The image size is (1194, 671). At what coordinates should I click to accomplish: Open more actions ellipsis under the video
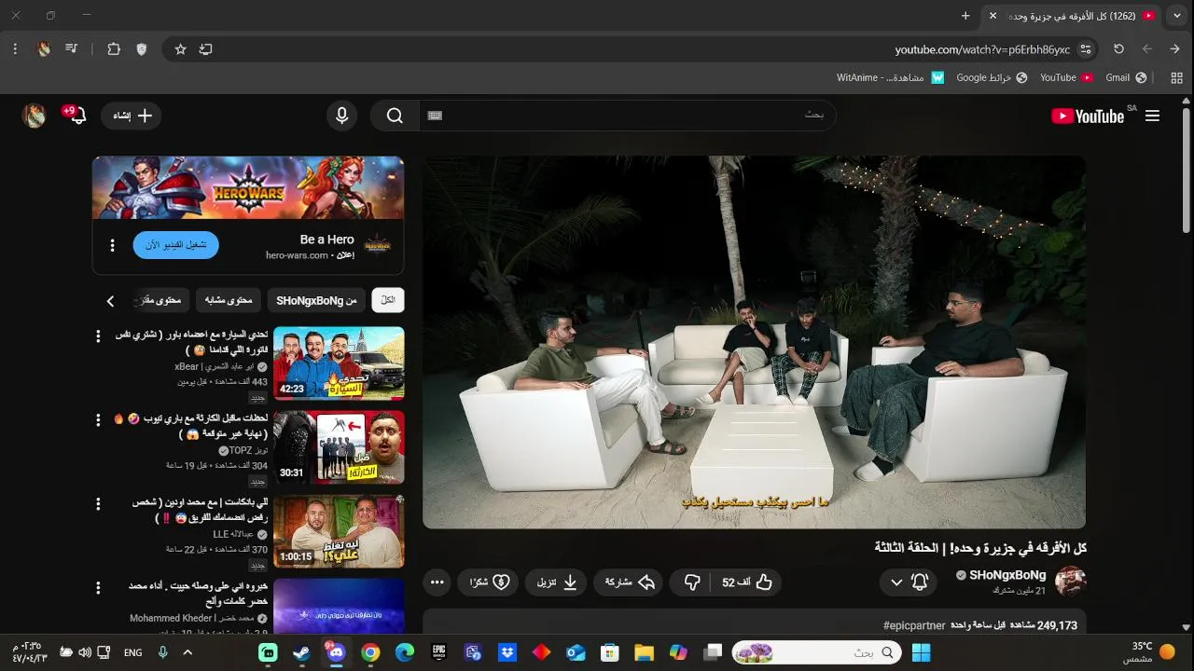click(437, 582)
